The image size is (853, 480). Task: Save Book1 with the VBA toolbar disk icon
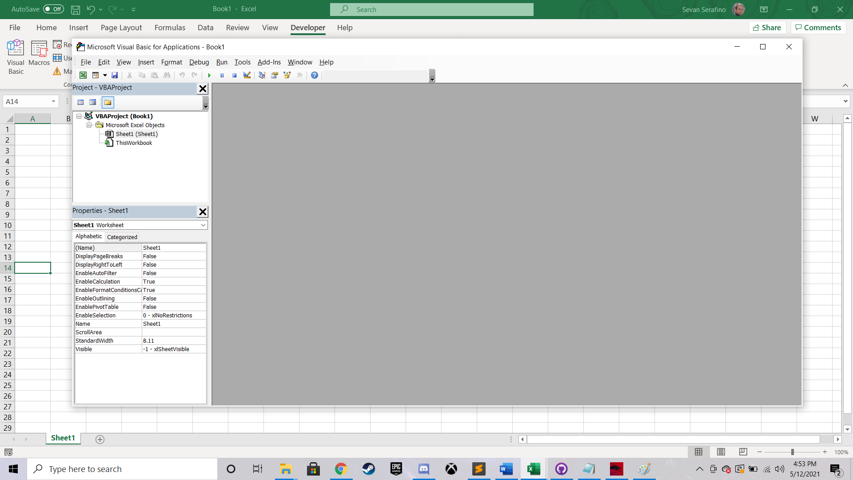pyautogui.click(x=115, y=75)
